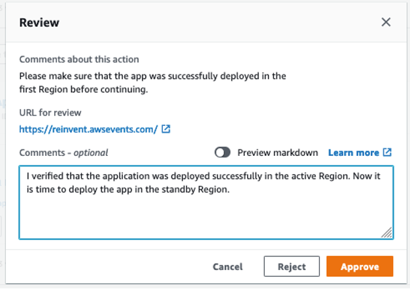The width and height of the screenshot is (410, 289).
Task: Click the "Comments - optional" field label
Action: click(63, 153)
